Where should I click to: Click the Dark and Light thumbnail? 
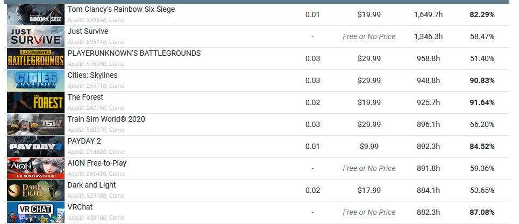pyautogui.click(x=35, y=190)
